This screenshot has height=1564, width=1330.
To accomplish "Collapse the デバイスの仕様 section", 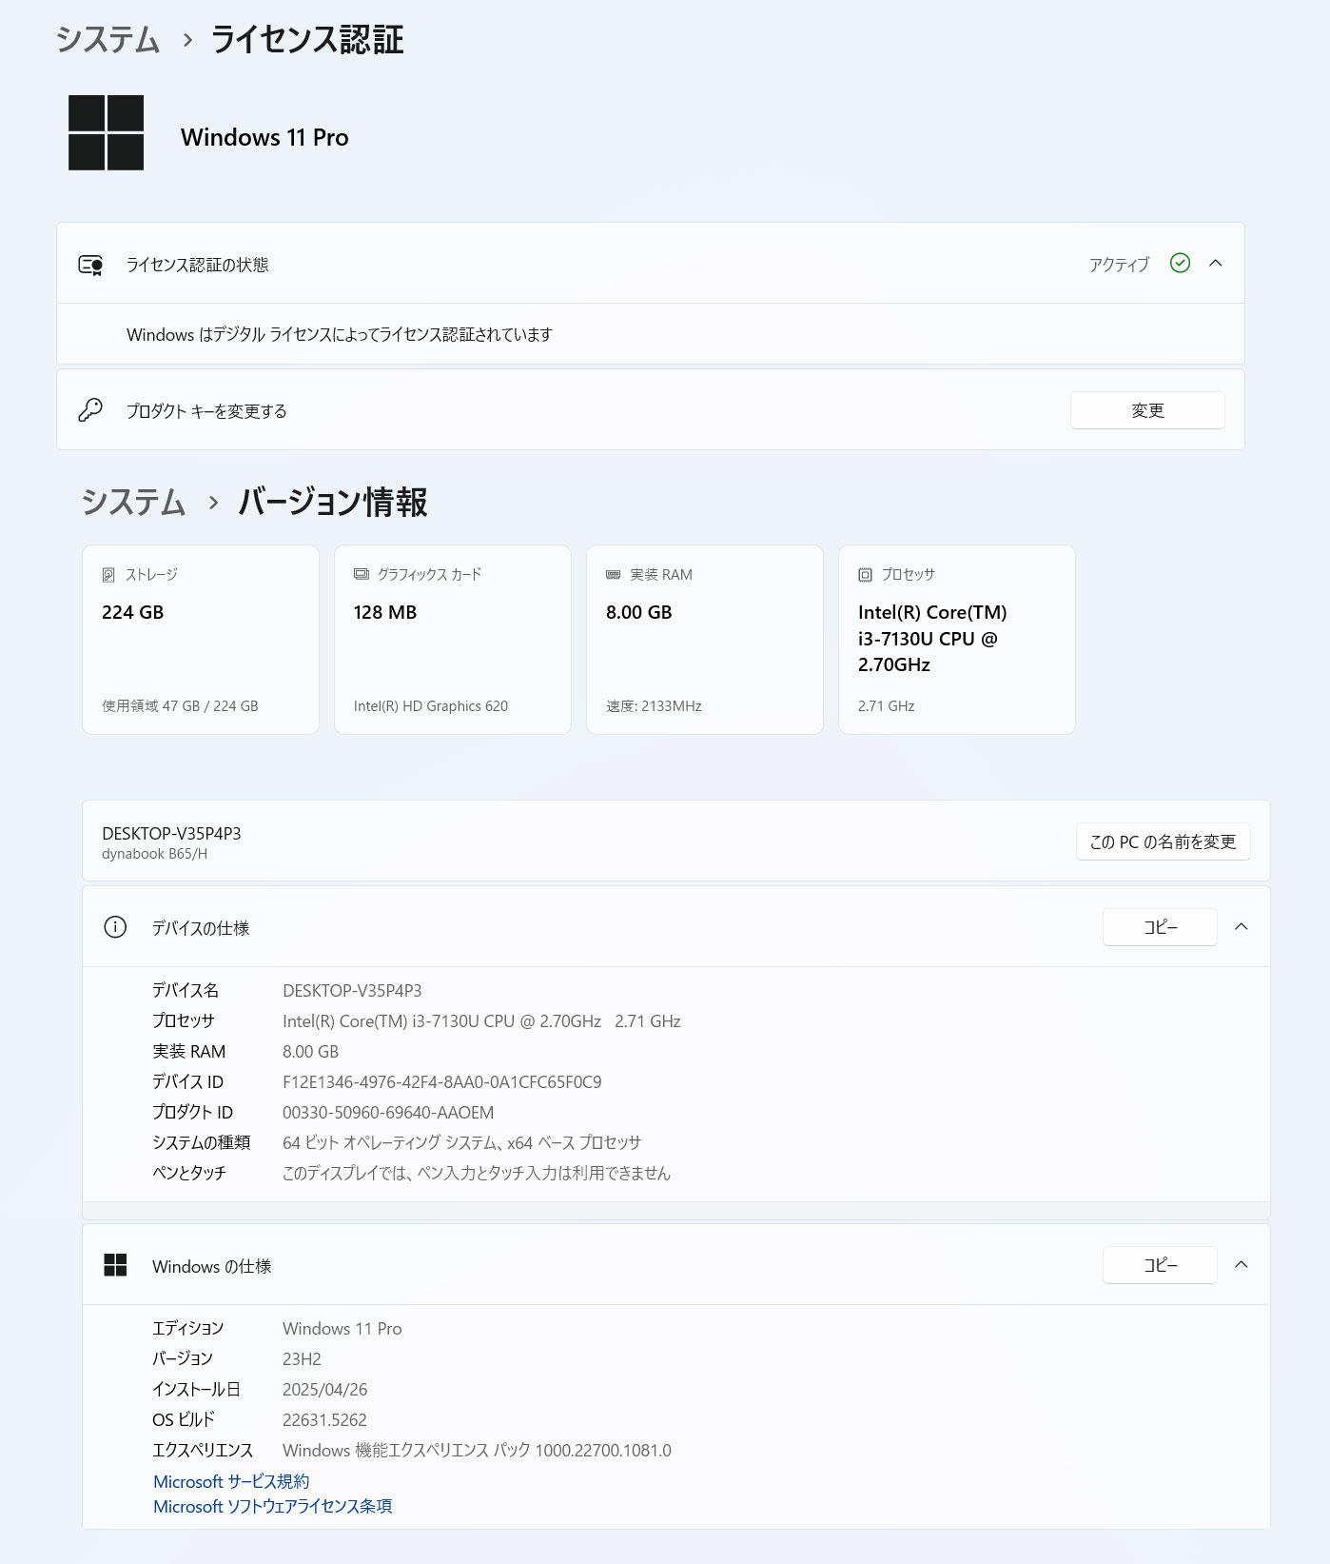I will tap(1242, 927).
